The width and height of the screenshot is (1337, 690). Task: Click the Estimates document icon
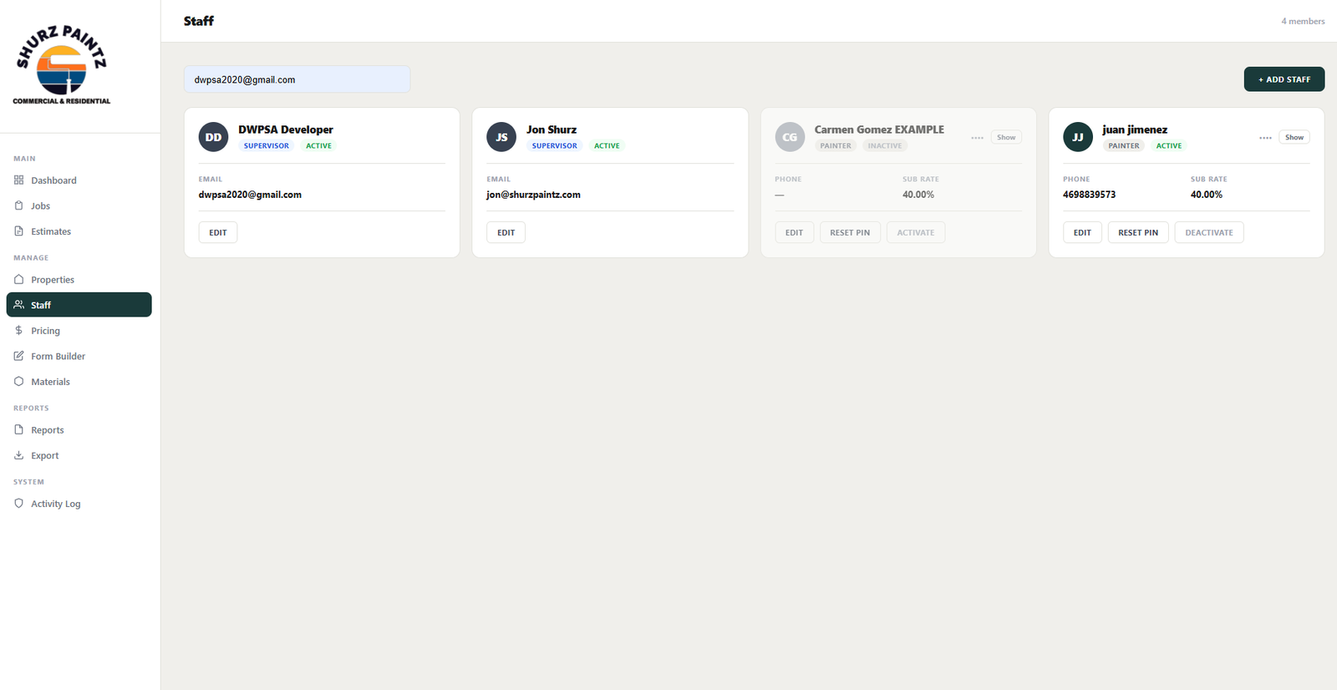(x=18, y=231)
